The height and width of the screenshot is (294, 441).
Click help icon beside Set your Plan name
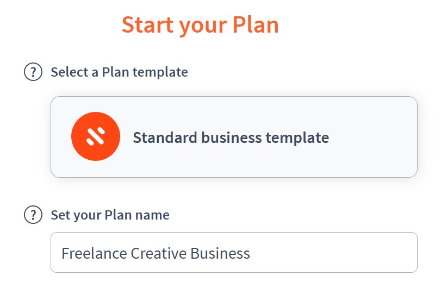coord(33,215)
